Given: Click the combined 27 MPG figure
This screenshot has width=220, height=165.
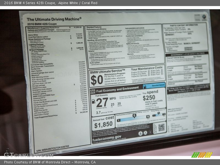Looking at the screenshot, I should tap(102, 102).
